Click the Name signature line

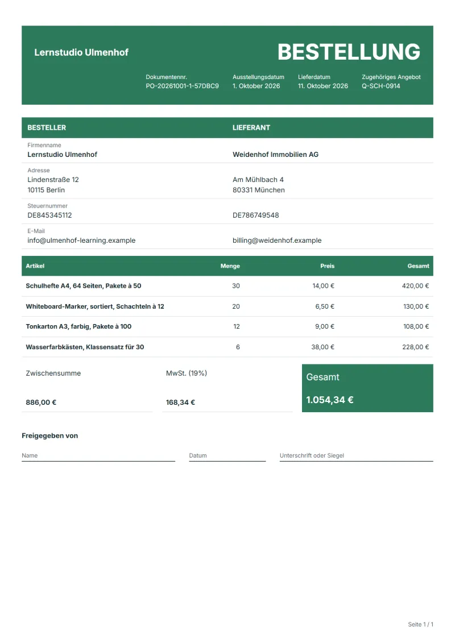[98, 456]
